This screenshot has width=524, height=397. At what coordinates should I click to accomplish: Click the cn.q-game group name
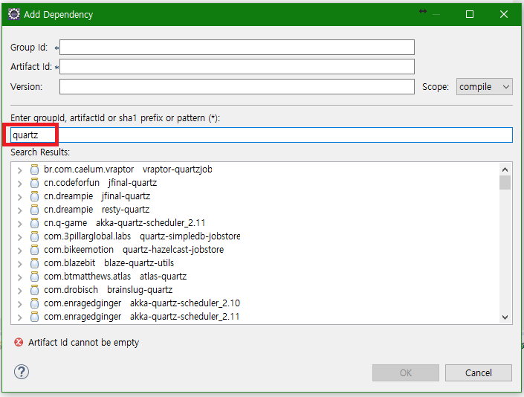[x=65, y=223]
